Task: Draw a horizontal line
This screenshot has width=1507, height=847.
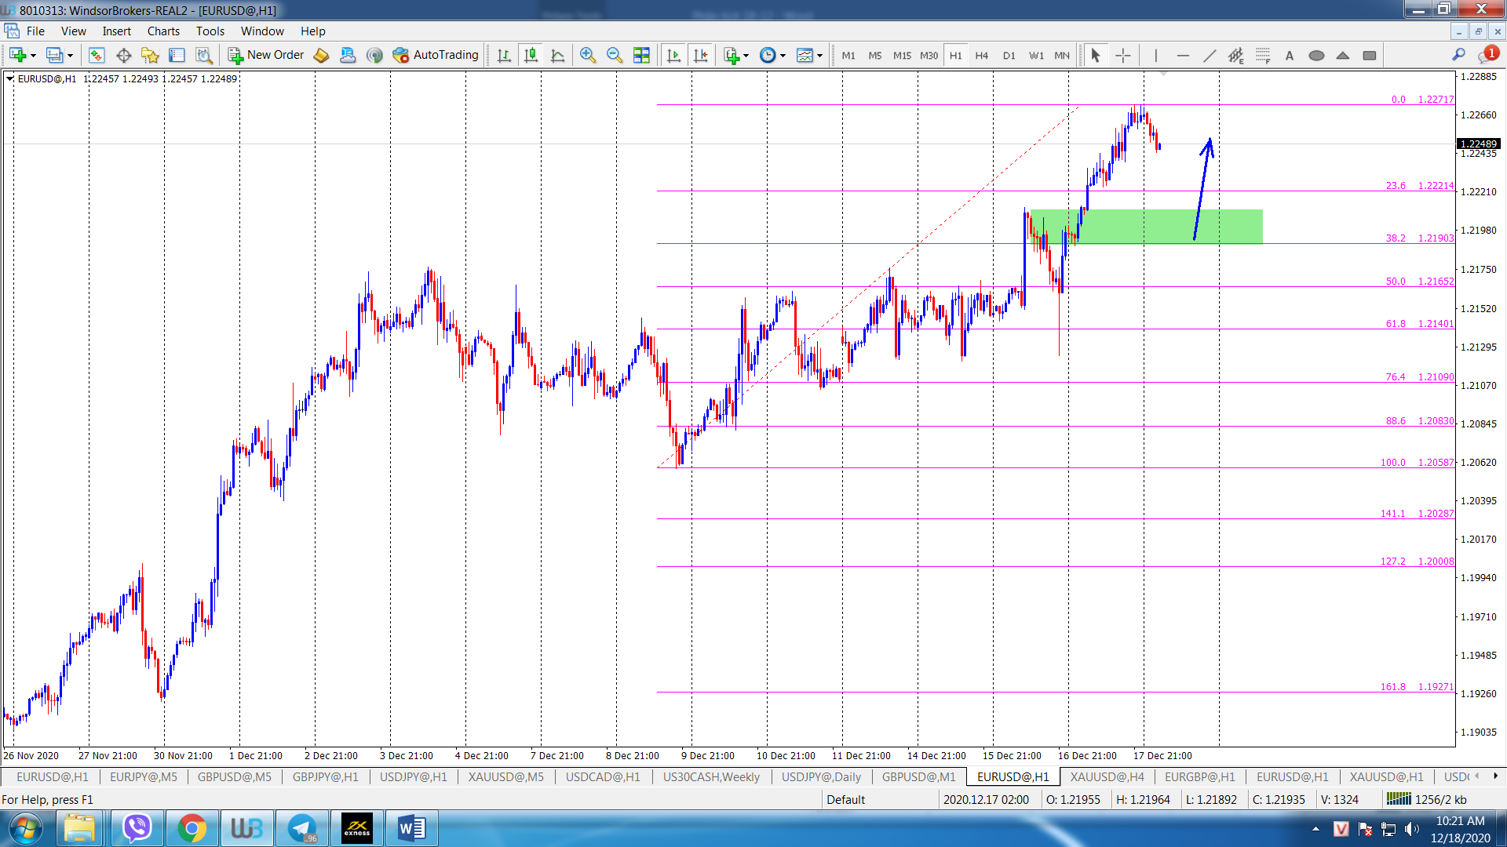Action: point(1183,55)
